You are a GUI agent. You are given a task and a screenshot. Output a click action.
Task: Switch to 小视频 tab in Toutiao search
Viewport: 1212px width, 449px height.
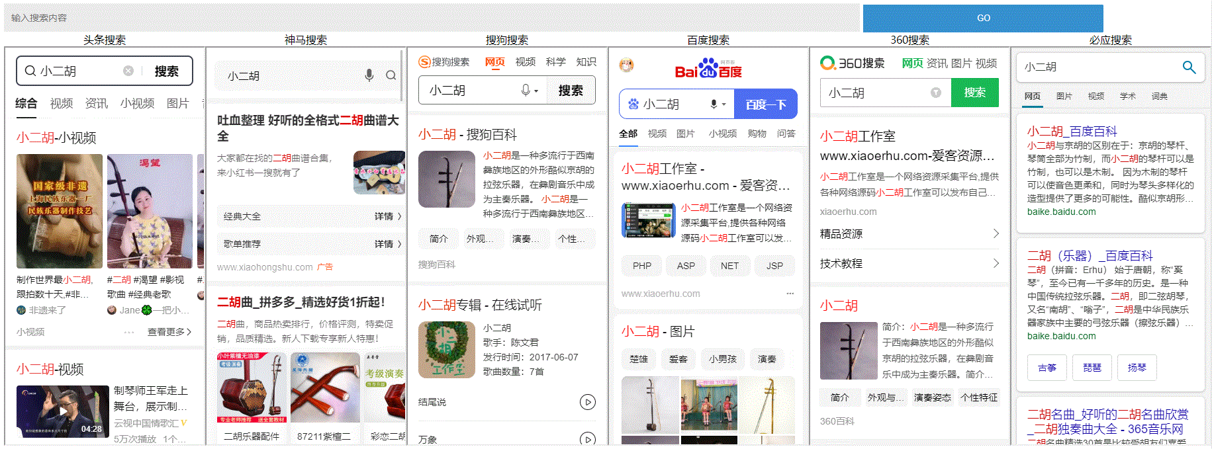(x=138, y=103)
